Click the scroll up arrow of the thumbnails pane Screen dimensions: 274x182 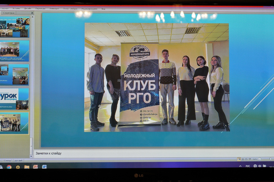point(32,17)
